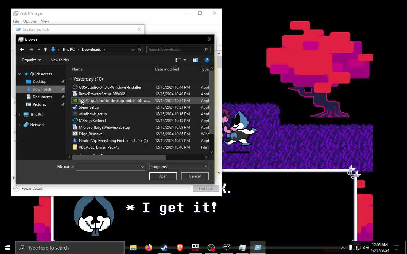Click the Windows Start button
Viewport: 407px width, 254px height.
coord(8,248)
